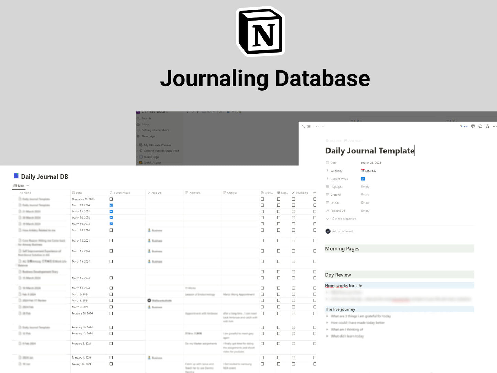Click the Journaling column header
This screenshot has height=373, width=497.
click(x=300, y=193)
